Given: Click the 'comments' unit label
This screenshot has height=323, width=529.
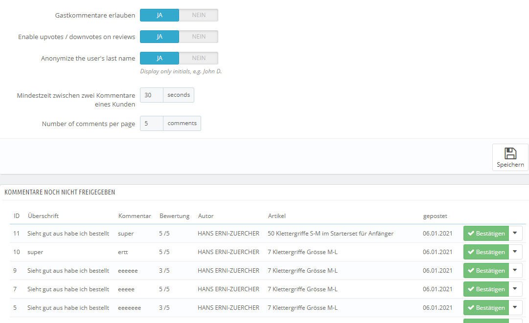Looking at the screenshot, I should (x=182, y=123).
